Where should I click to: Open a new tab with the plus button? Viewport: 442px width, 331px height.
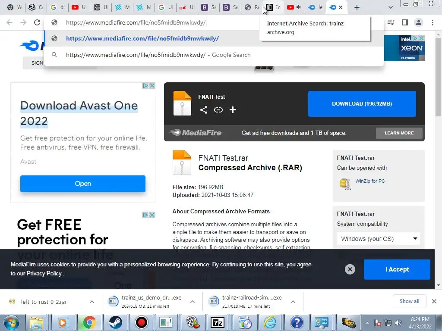click(357, 7)
